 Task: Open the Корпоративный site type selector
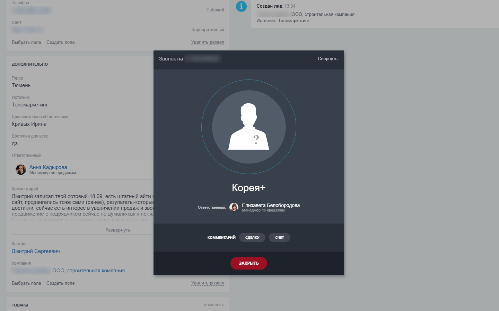208,29
